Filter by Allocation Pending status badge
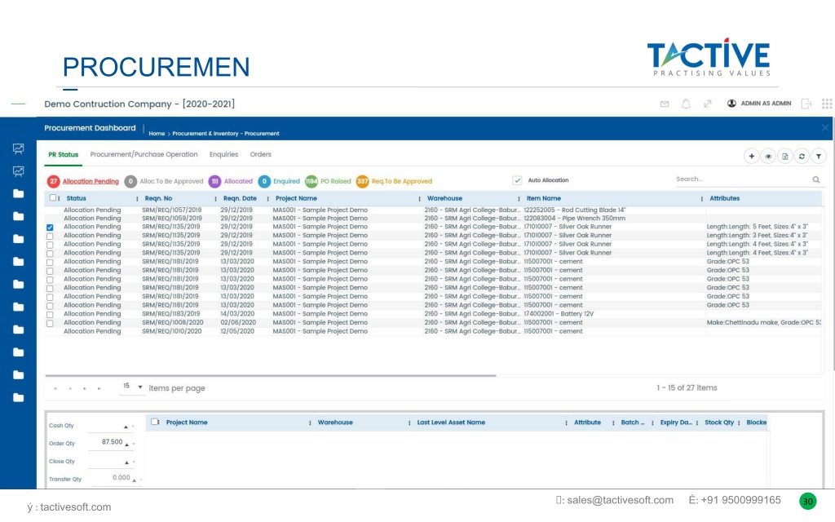The image size is (835, 522). (x=83, y=182)
